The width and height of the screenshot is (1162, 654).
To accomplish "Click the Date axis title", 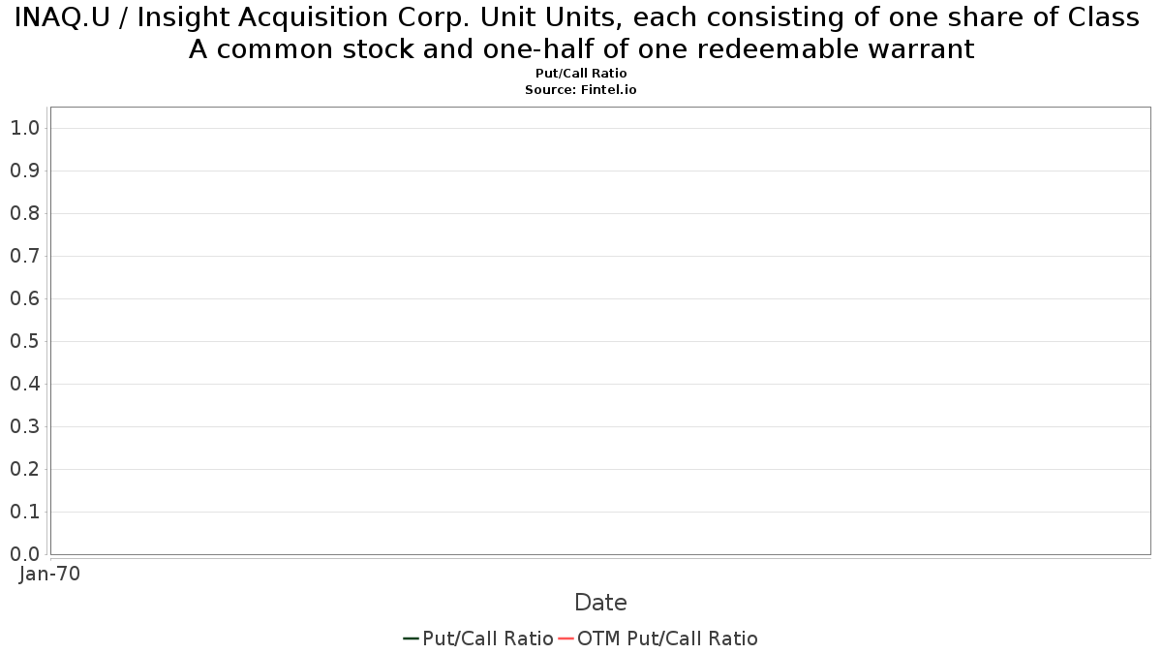I will point(600,603).
